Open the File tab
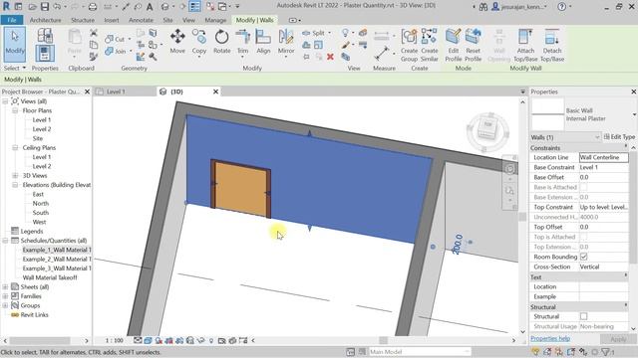The height and width of the screenshot is (358, 638). [12, 20]
